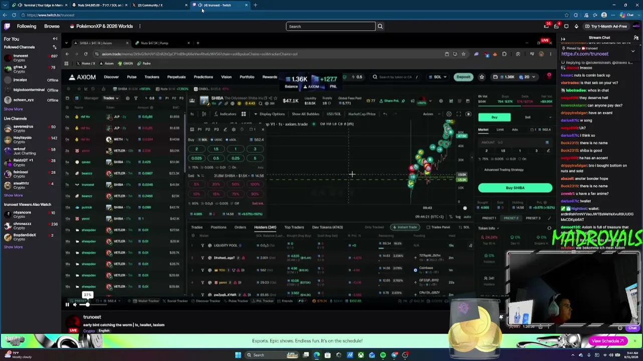Open r4yancore recommended channel

click(30, 215)
